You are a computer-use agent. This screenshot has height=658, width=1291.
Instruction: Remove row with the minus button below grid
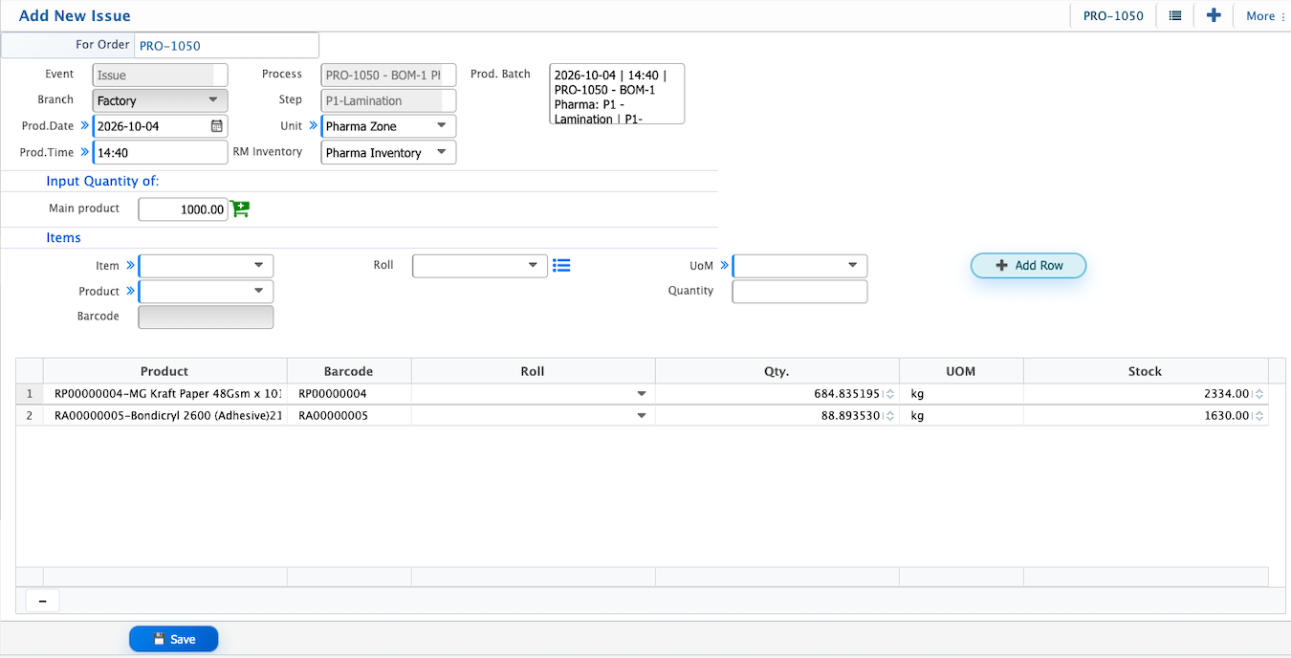tap(42, 601)
